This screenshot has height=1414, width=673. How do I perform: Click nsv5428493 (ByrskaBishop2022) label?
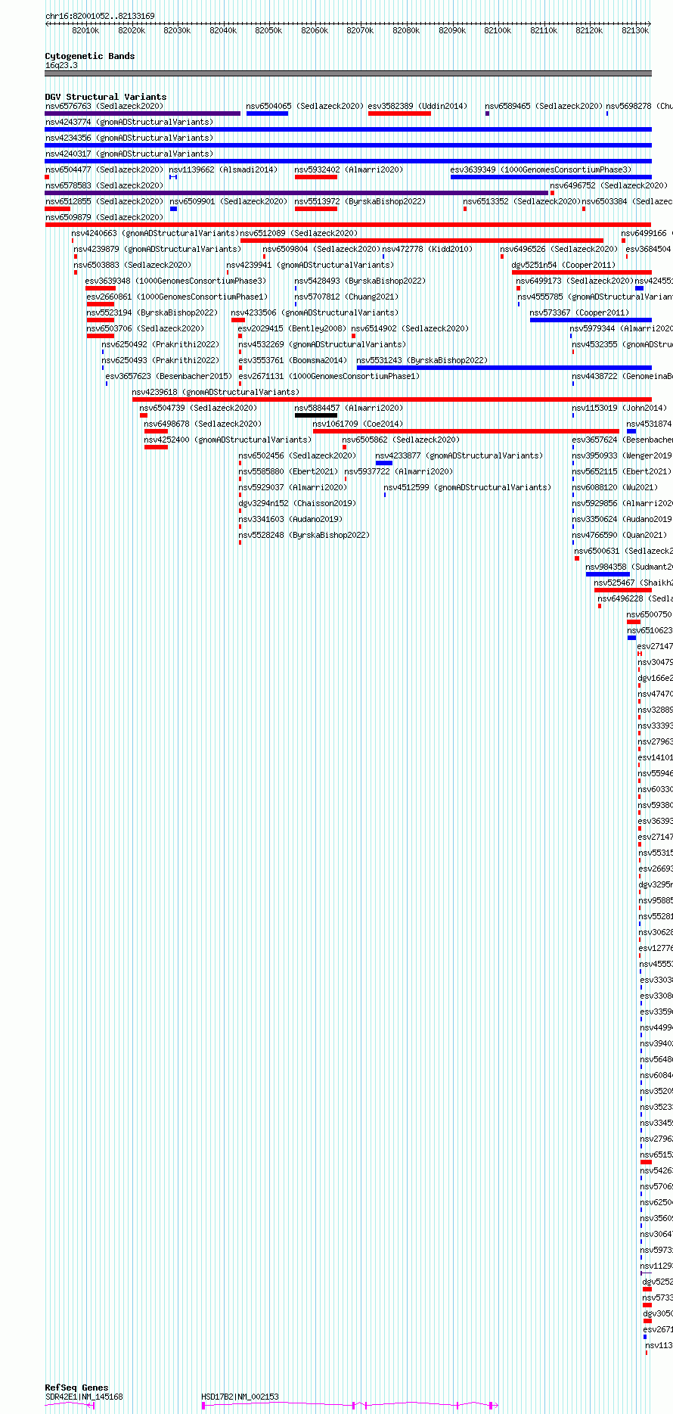pos(360,281)
